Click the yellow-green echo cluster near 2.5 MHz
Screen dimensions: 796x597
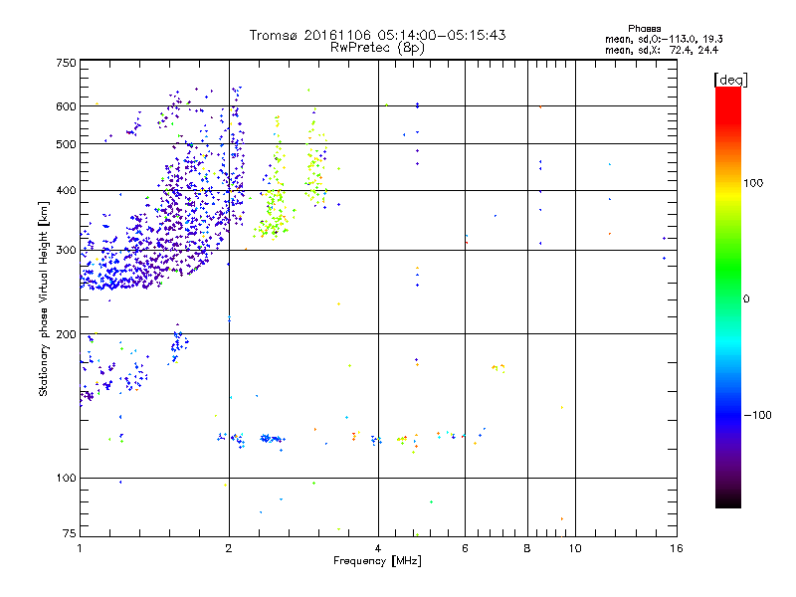(x=275, y=213)
